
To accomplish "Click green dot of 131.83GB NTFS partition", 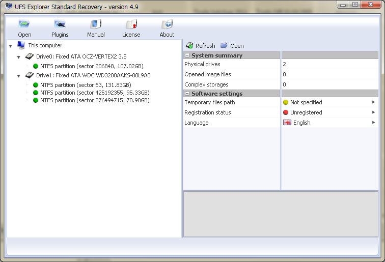I will tap(36, 85).
